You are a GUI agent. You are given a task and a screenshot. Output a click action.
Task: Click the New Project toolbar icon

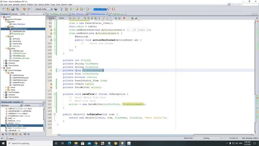pyautogui.click(x=8, y=9)
